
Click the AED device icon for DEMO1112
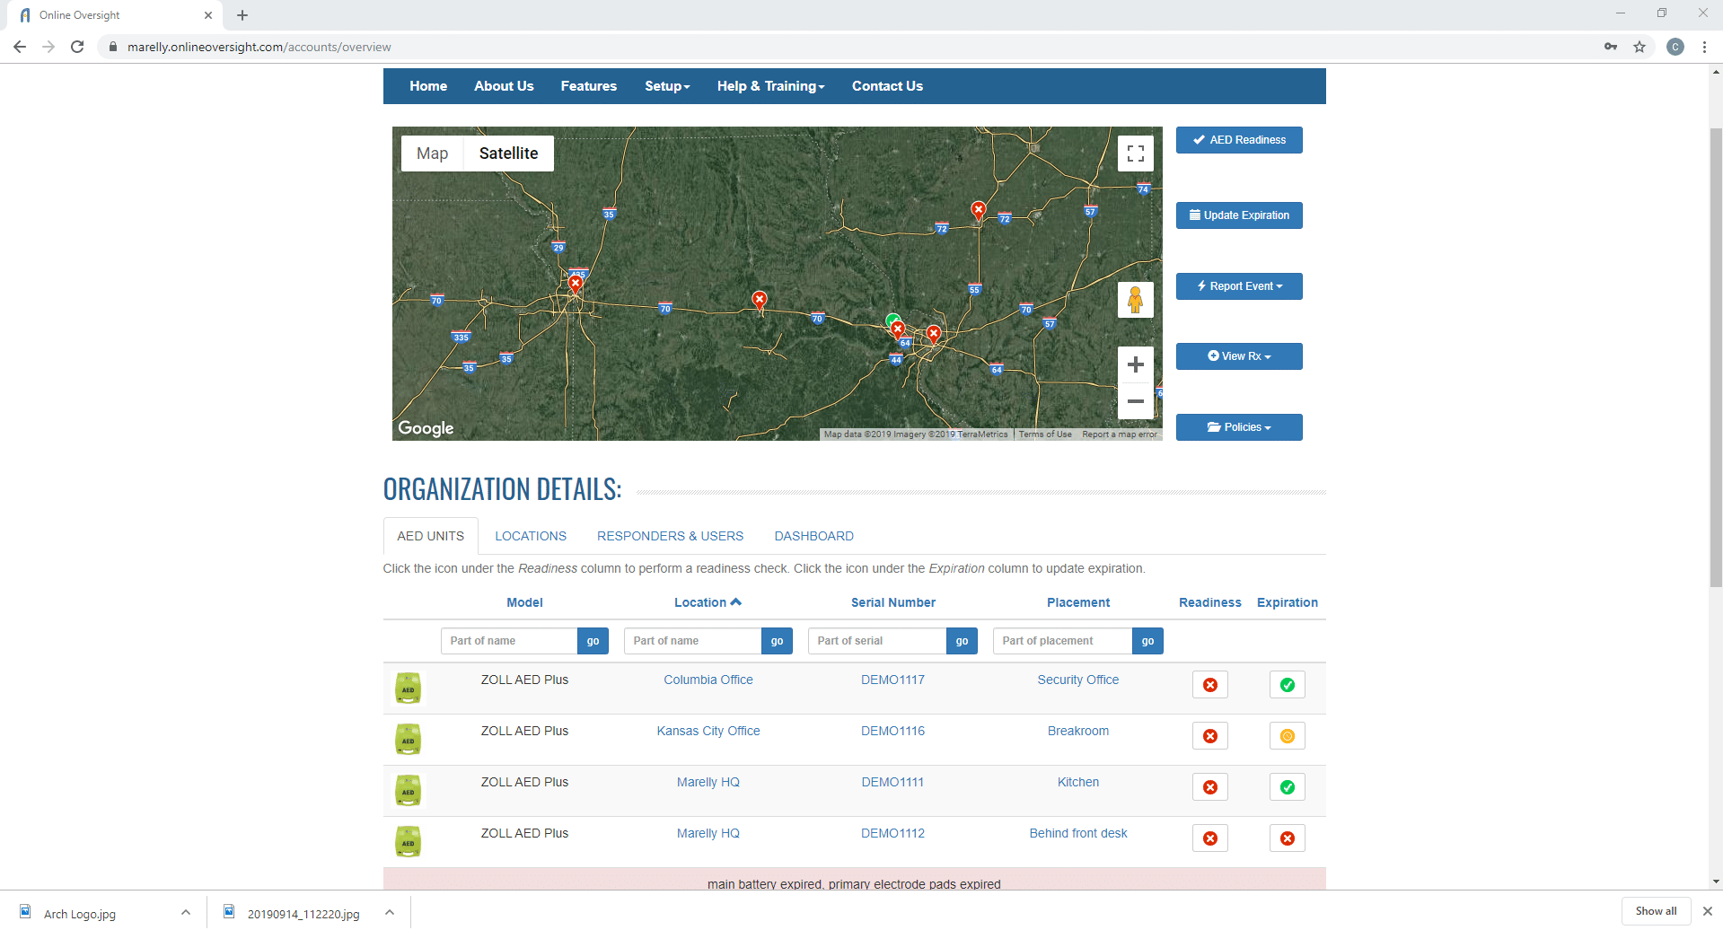[409, 841]
